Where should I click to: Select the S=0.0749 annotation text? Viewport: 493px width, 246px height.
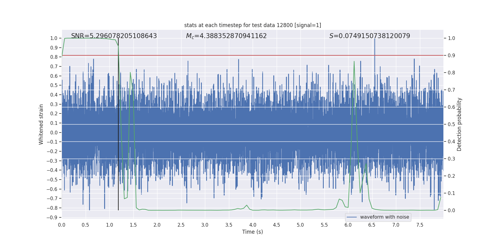(x=369, y=36)
